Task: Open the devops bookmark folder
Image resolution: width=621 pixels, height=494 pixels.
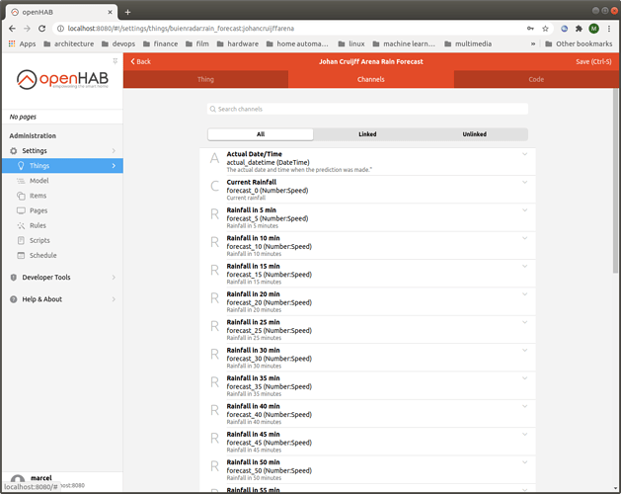Action: click(x=118, y=43)
